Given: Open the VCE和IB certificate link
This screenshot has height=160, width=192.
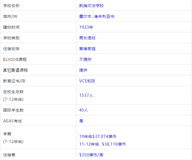Looking at the screenshot, I should point(87,81).
